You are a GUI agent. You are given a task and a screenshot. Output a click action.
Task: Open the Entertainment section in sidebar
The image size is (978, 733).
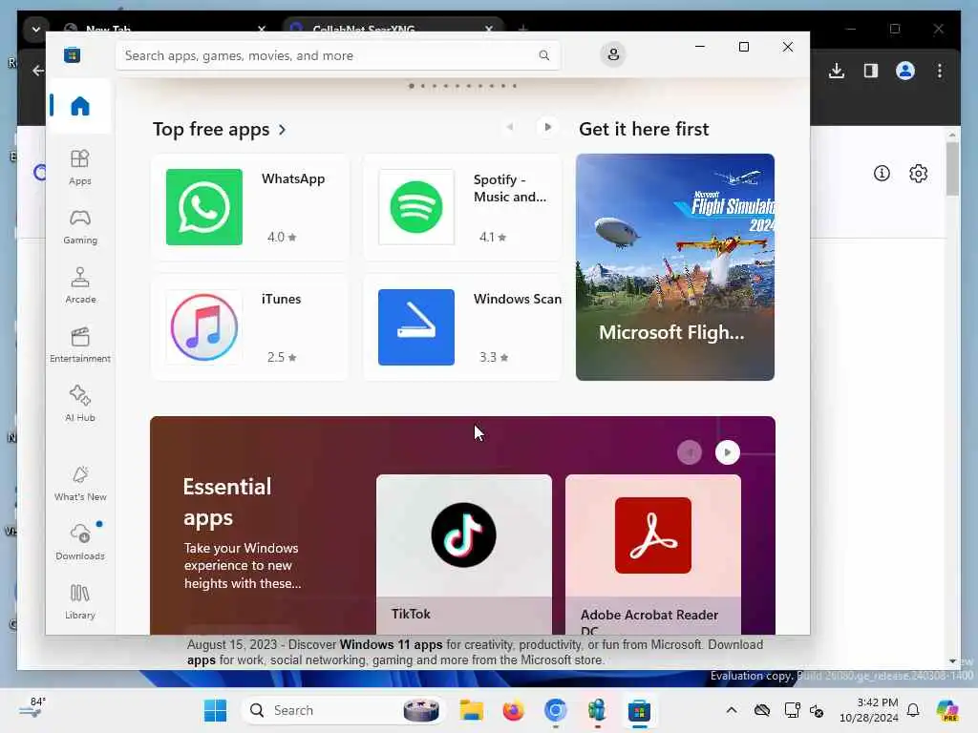coord(80,346)
